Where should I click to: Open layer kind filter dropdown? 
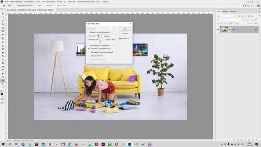[225, 16]
